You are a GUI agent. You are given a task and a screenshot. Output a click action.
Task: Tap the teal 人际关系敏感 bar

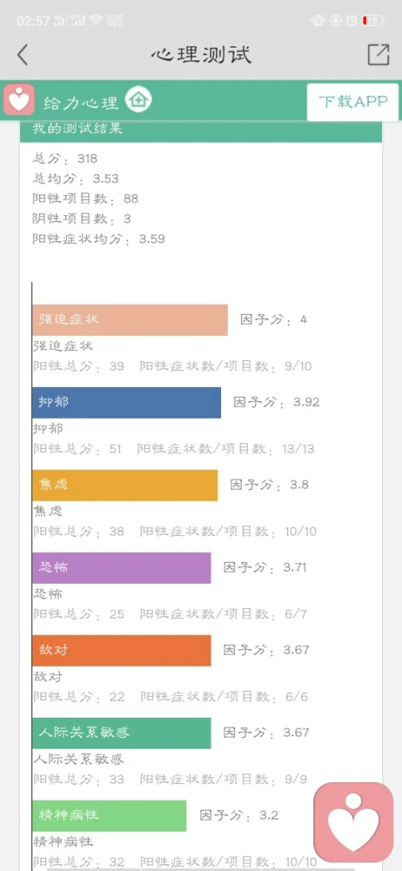pyautogui.click(x=121, y=734)
